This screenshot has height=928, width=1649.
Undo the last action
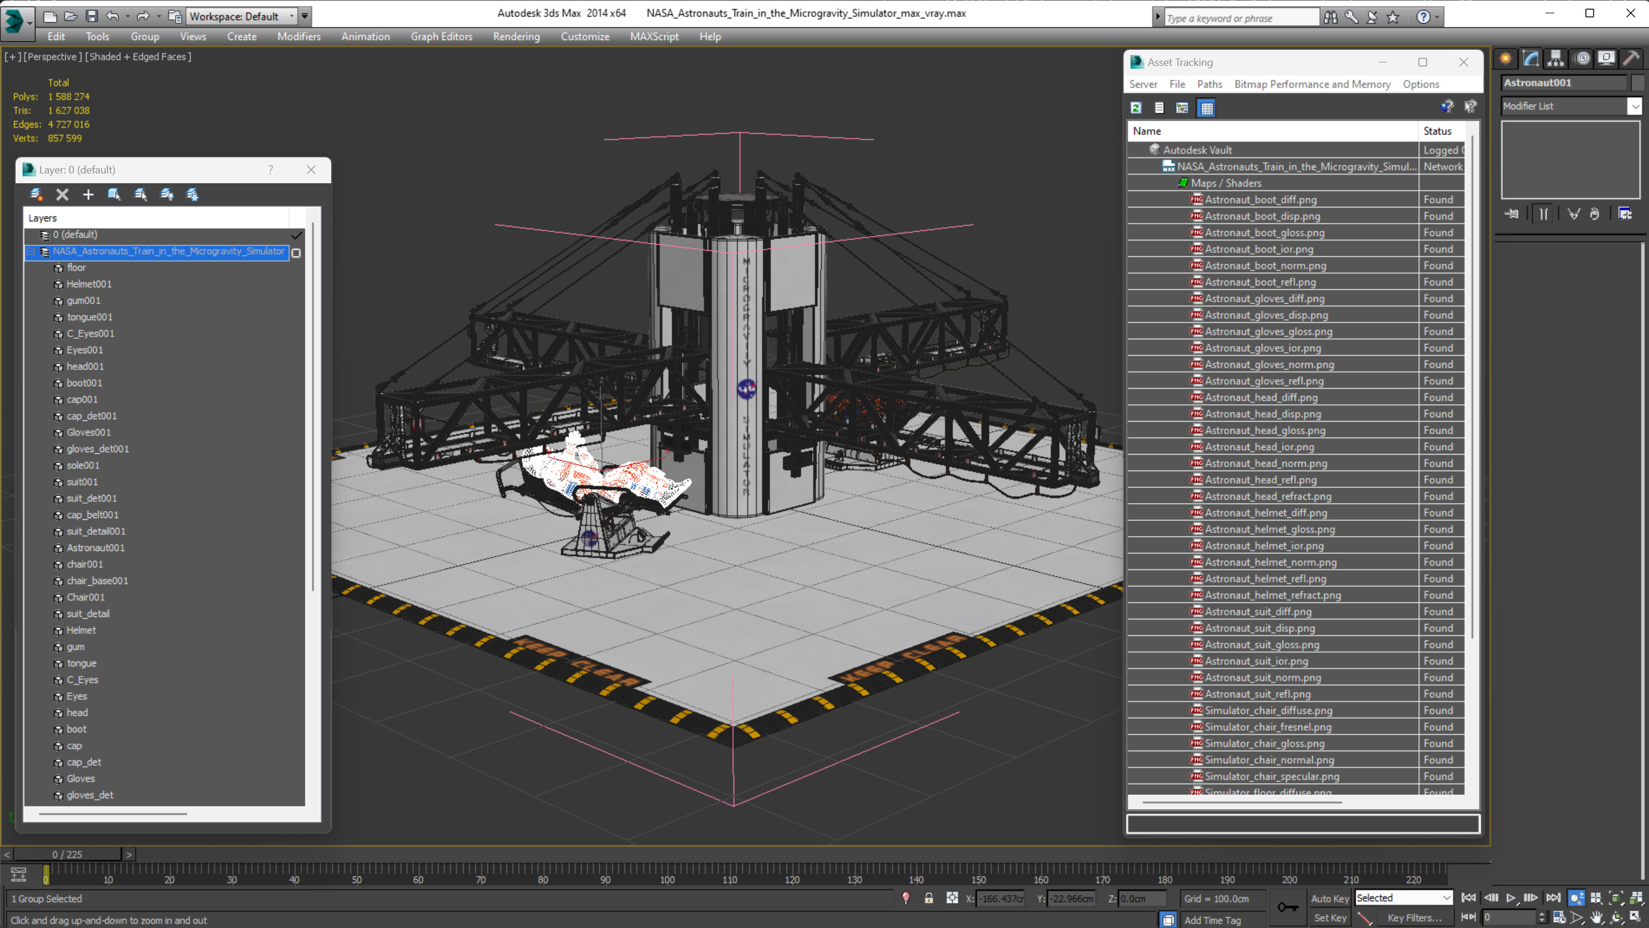pyautogui.click(x=113, y=16)
